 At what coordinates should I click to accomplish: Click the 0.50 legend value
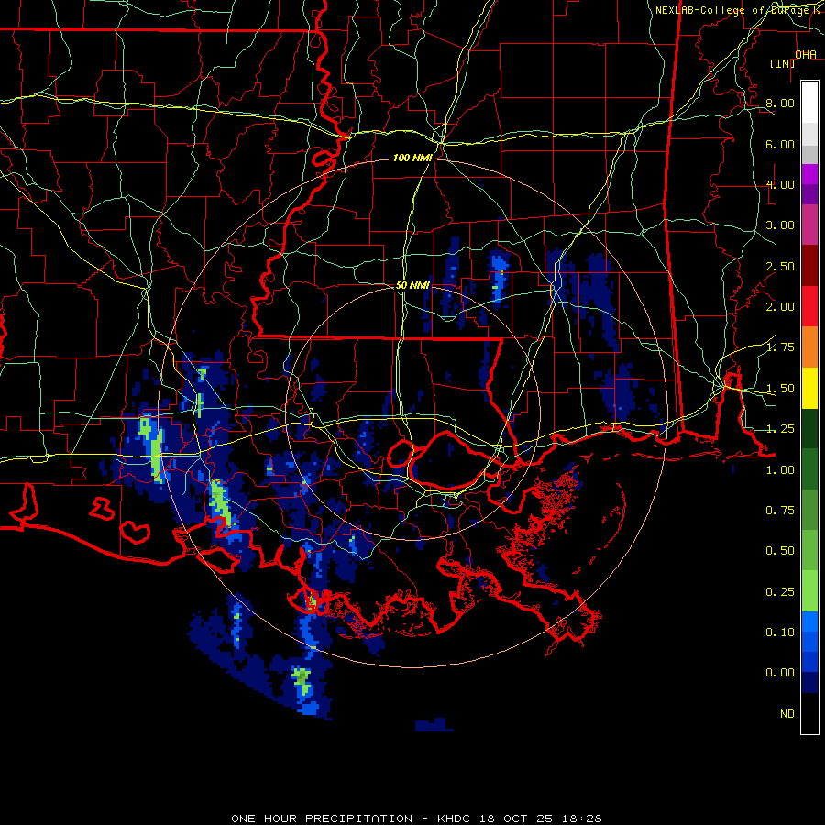pos(780,551)
